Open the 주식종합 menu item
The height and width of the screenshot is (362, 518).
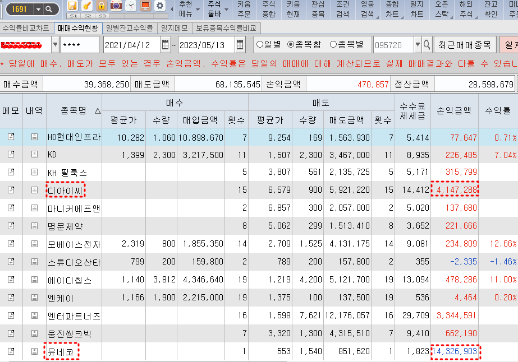(269, 9)
